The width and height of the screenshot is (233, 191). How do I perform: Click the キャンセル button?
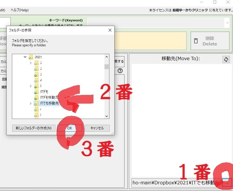97,128
